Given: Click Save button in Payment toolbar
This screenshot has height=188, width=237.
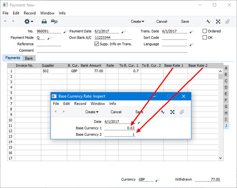Looking at the screenshot, I should tap(185, 22).
